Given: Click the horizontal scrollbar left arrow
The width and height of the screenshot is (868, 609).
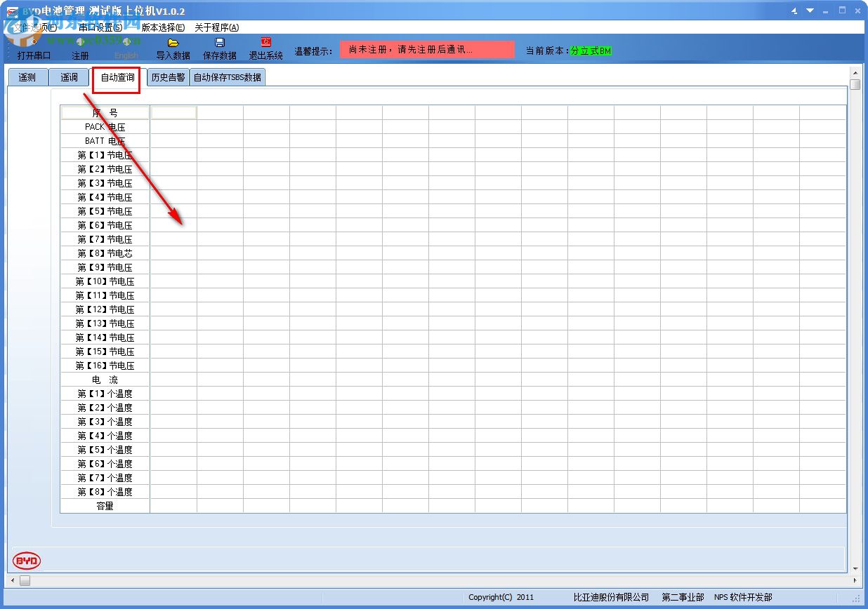Looking at the screenshot, I should coord(12,580).
